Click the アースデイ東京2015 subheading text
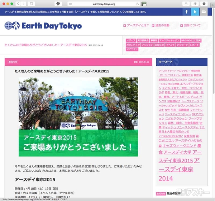Image resolution: width=215 pixels, height=201 pixels. (x=35, y=180)
